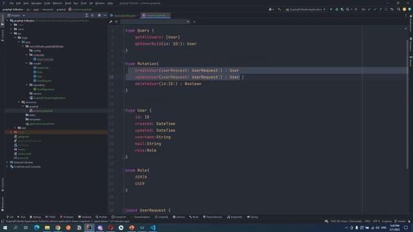Click the Git commit checkmark icon

374,9
